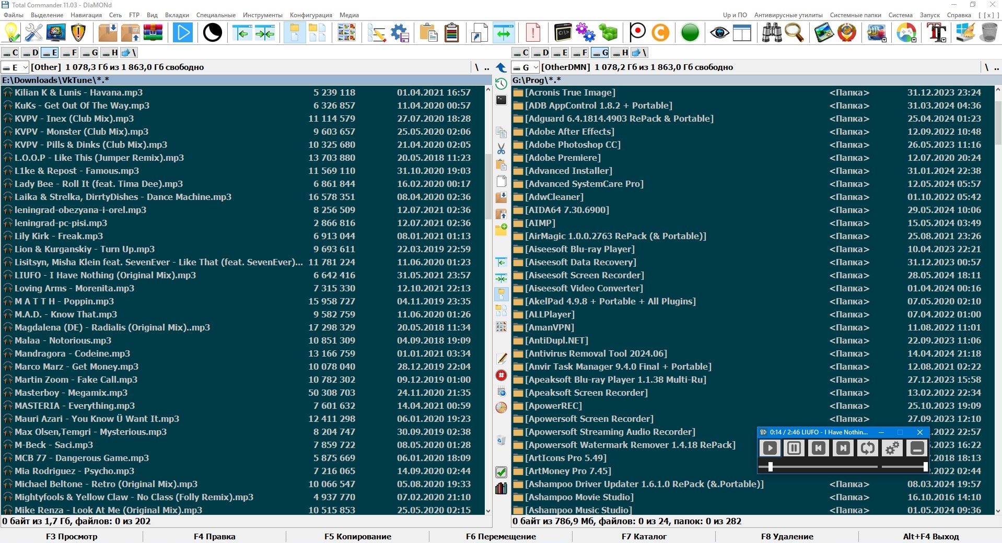Viewport: 1002px width, 543px height.
Task: Open the Файлы menu
Action: coord(14,15)
